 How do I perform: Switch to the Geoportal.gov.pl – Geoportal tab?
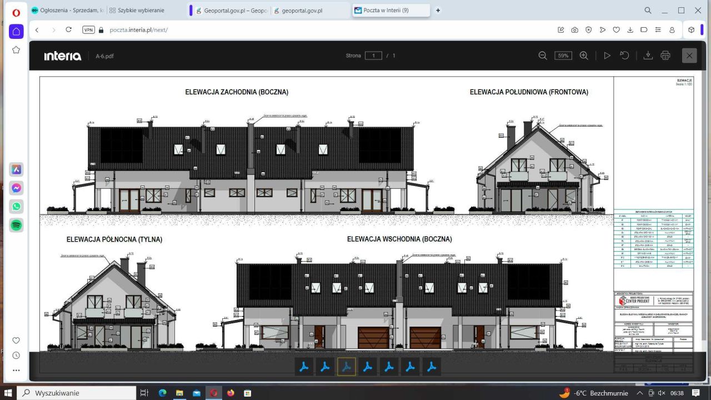tap(231, 11)
